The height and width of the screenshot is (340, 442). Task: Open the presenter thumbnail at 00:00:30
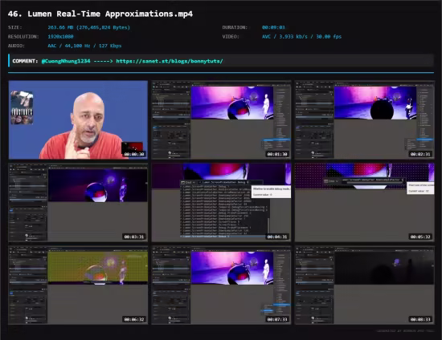[78, 119]
